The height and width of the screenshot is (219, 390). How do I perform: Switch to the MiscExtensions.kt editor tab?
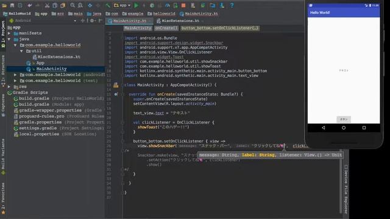tap(179, 21)
